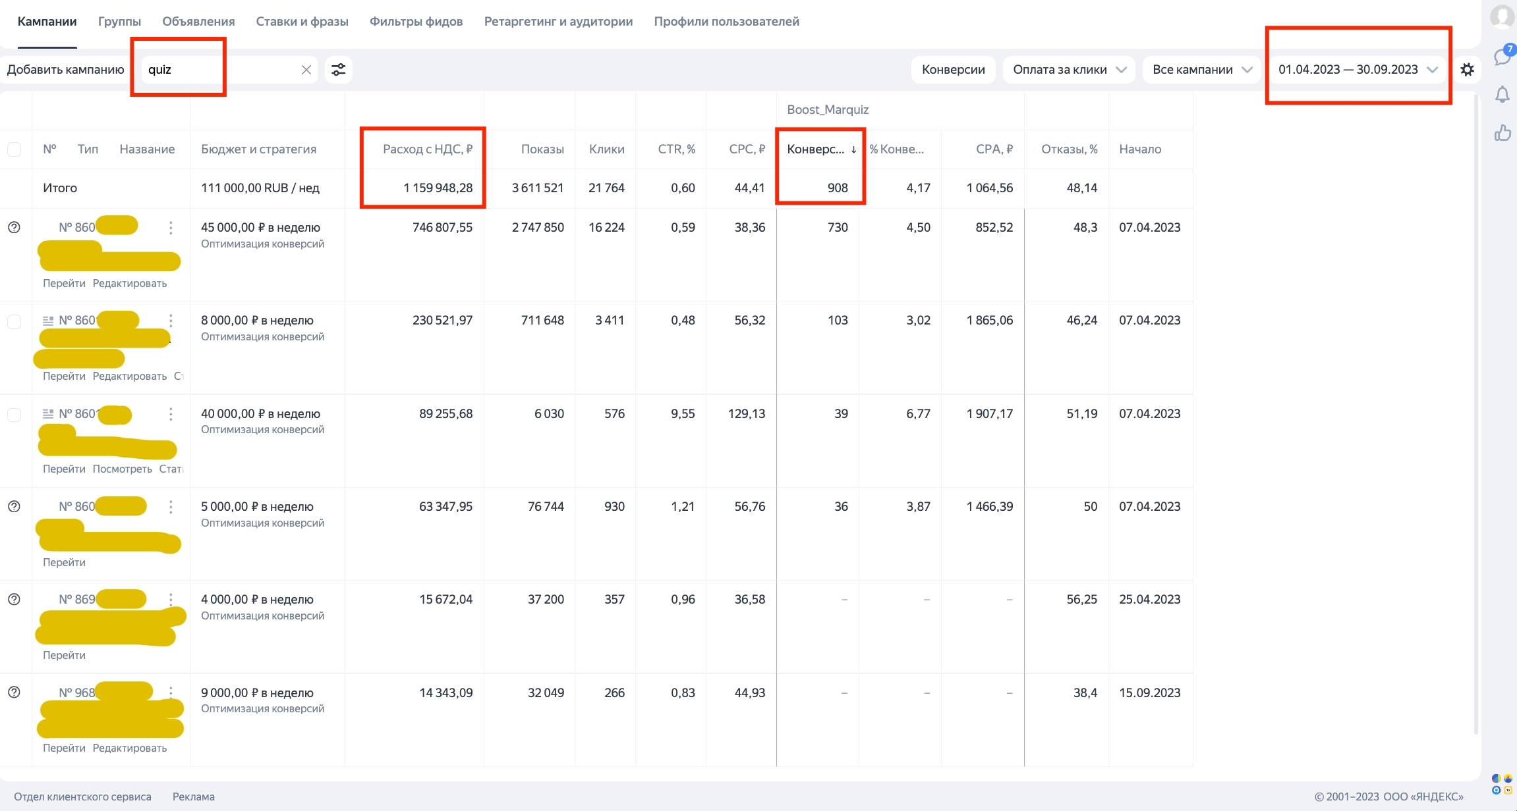Select campaign with 89 255,68 spend

[x=14, y=415]
